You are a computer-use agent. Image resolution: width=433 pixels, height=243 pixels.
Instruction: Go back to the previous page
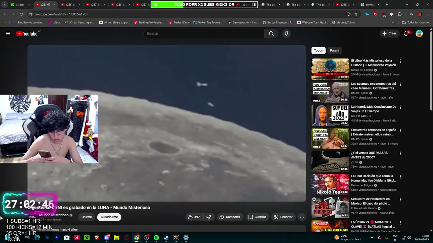(x=5, y=14)
